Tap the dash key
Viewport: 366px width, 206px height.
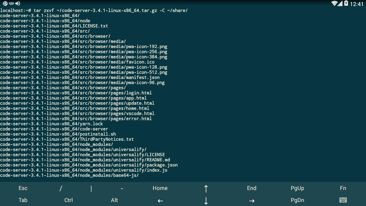click(122, 188)
